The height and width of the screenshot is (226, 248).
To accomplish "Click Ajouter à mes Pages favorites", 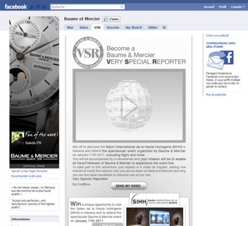I will (29, 171).
